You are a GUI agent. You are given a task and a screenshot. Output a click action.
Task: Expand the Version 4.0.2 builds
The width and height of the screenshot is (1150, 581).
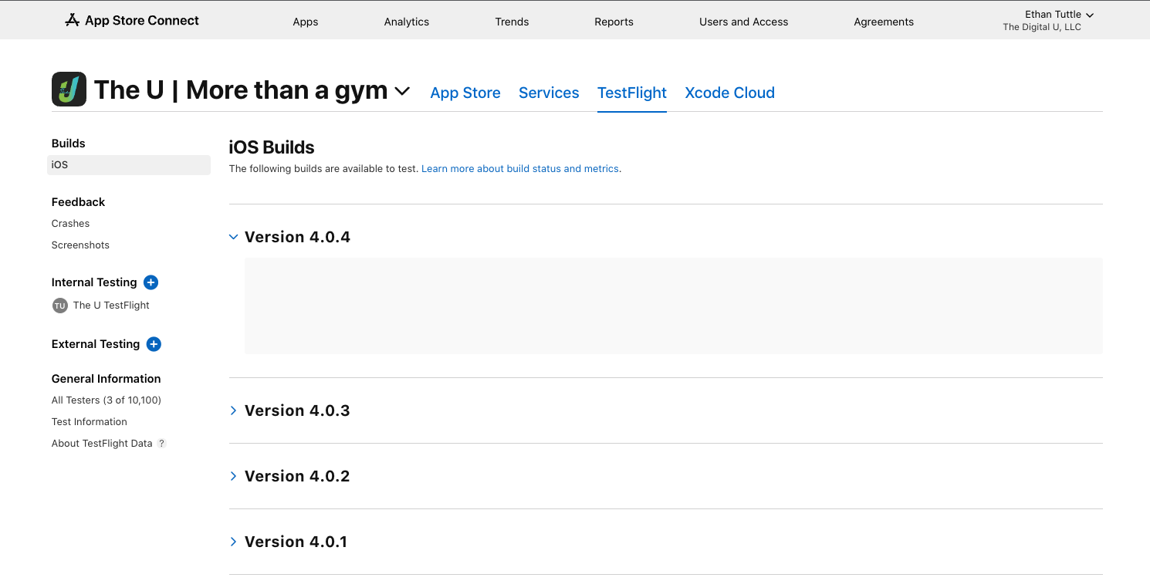pyautogui.click(x=234, y=476)
